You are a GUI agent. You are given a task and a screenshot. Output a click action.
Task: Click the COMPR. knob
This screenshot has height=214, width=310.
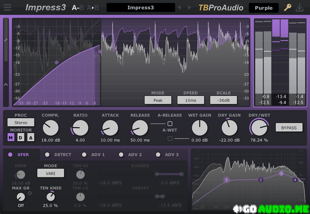point(51,128)
